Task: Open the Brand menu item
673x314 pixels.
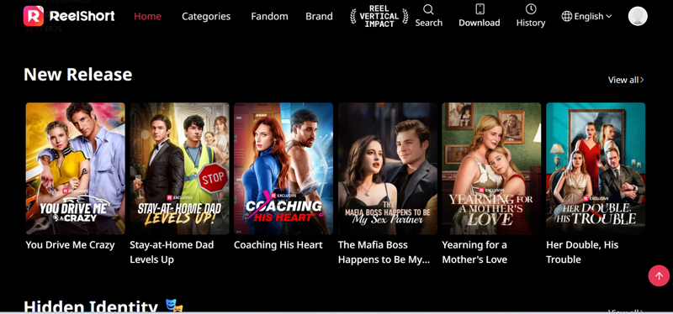Action: 319,16
